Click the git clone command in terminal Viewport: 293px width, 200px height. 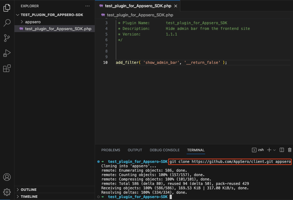[230, 162]
